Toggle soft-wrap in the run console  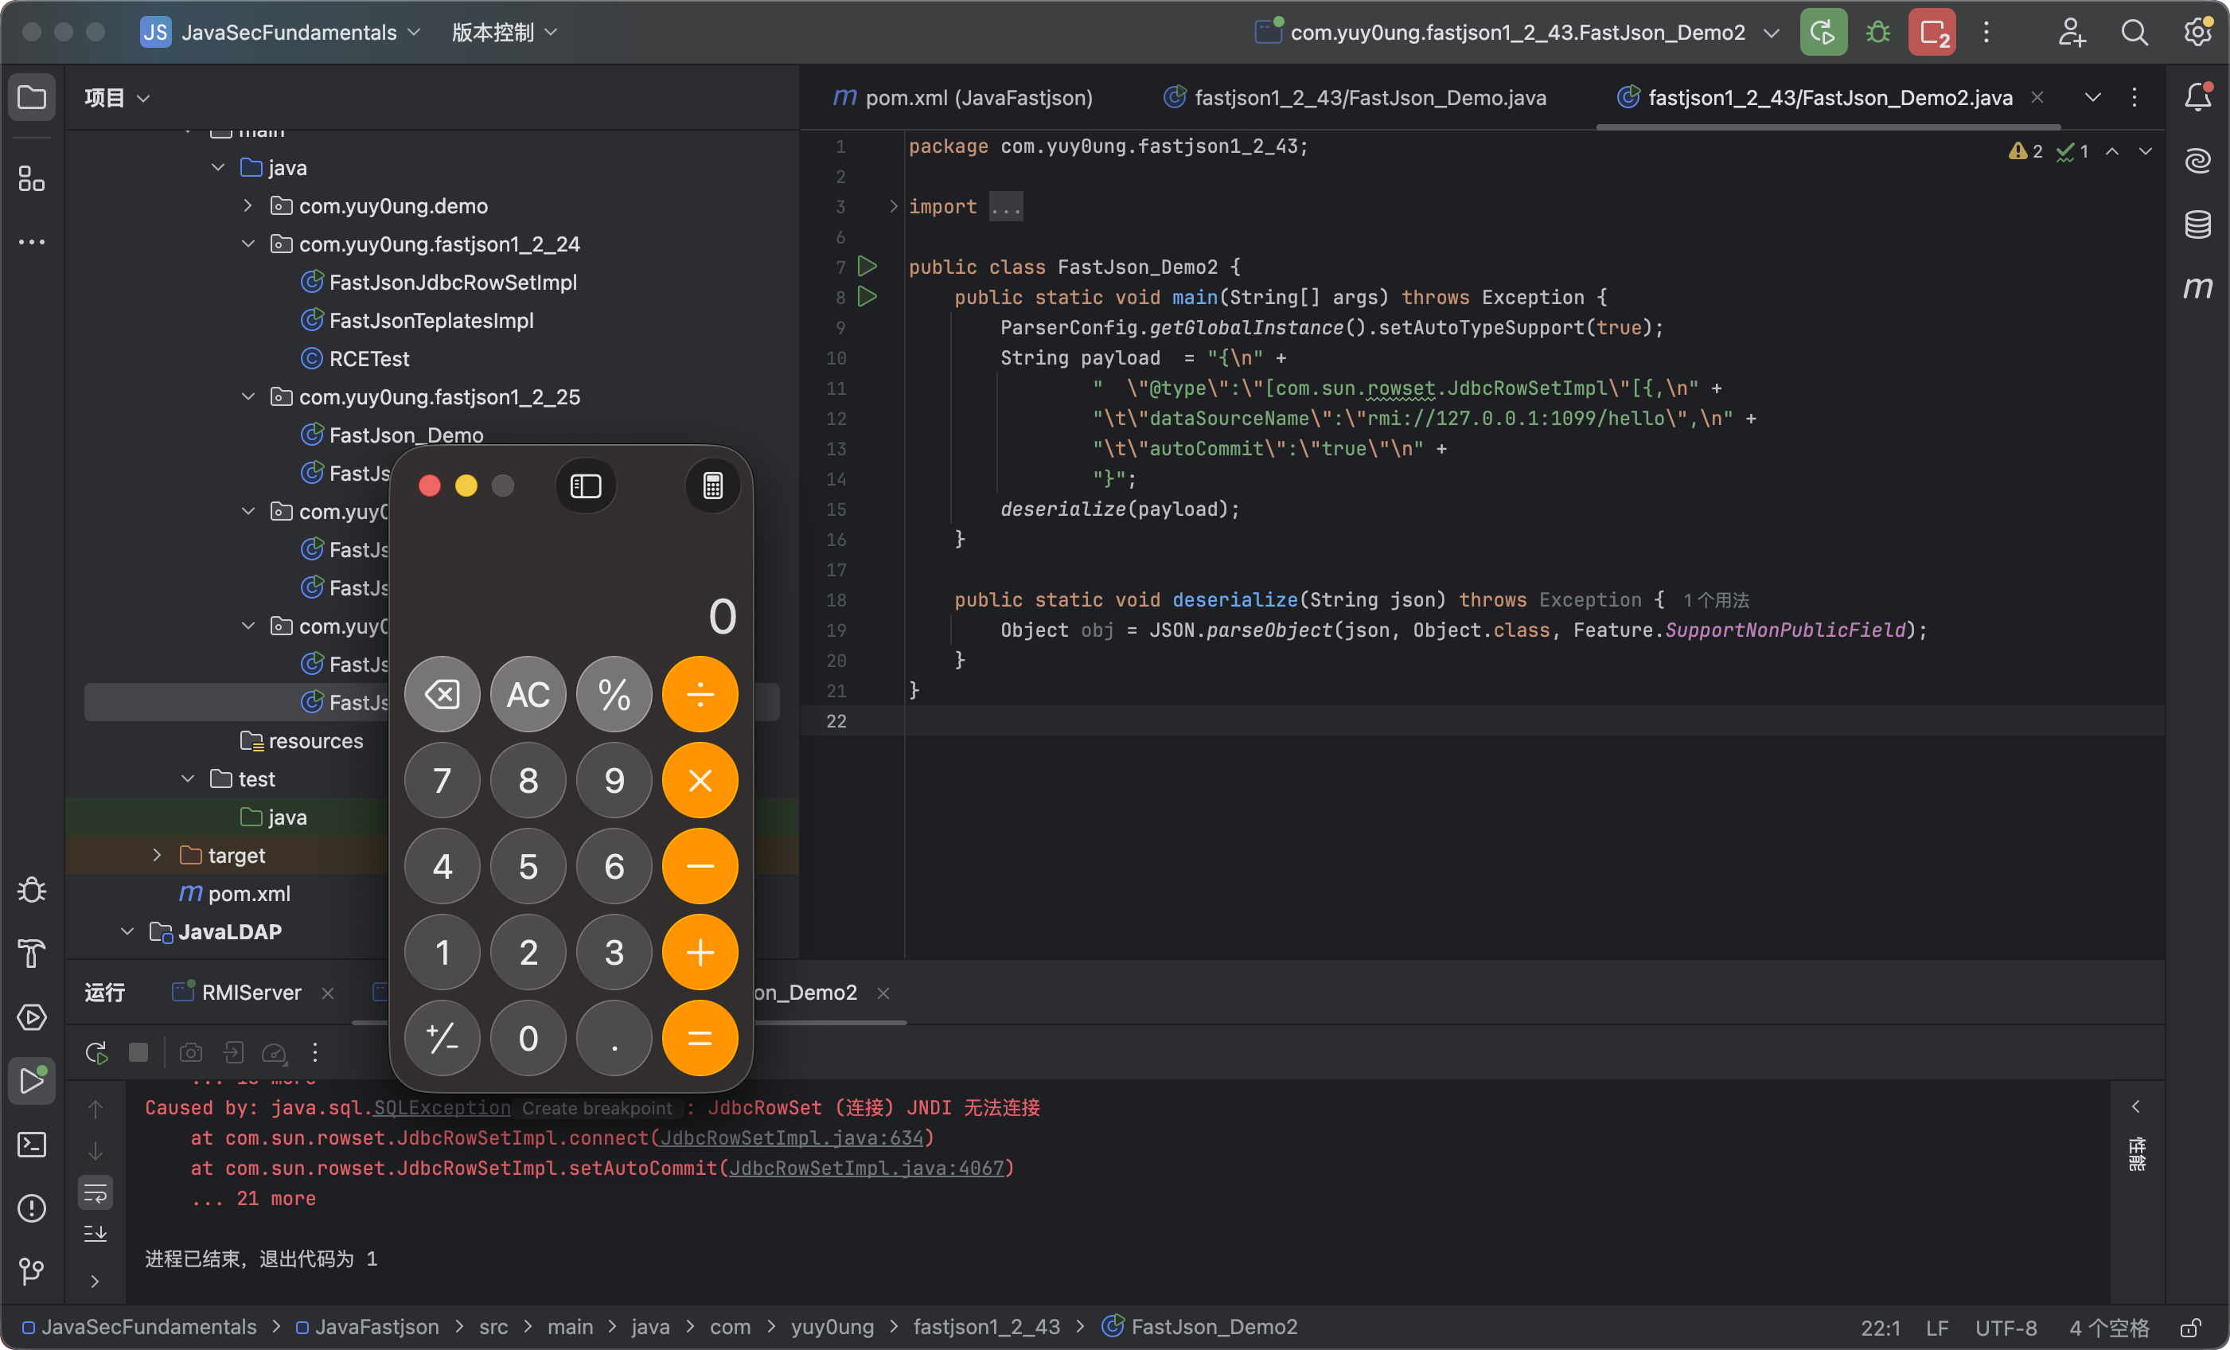point(95,1192)
